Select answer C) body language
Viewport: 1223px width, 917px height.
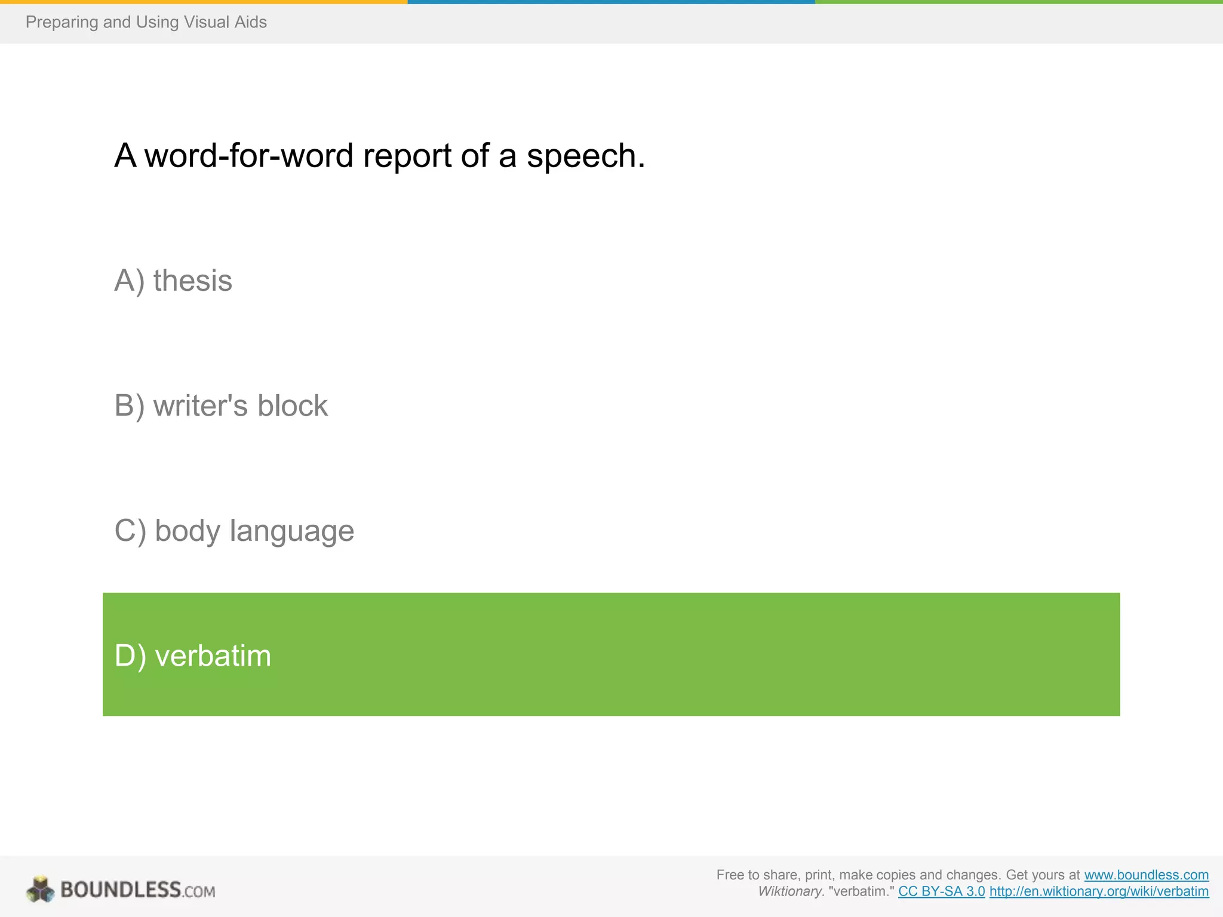tap(234, 531)
